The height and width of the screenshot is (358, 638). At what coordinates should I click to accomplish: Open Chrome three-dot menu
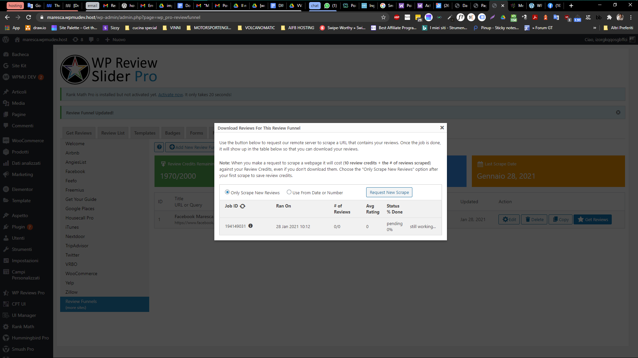pyautogui.click(x=631, y=17)
